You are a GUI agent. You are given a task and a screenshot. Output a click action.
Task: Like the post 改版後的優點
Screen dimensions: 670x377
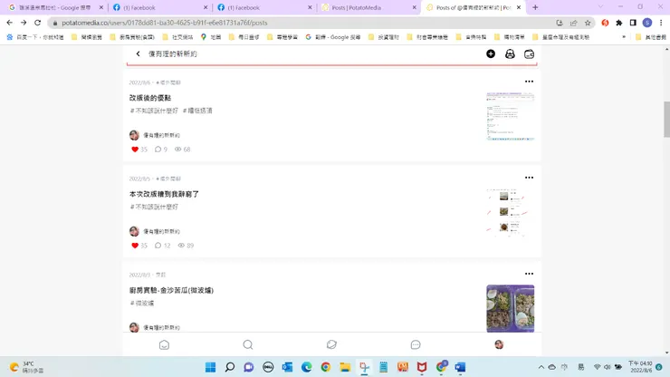[x=135, y=150]
